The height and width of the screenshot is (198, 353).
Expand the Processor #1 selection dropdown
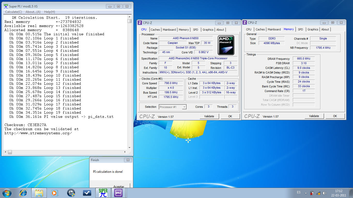[x=184, y=107]
